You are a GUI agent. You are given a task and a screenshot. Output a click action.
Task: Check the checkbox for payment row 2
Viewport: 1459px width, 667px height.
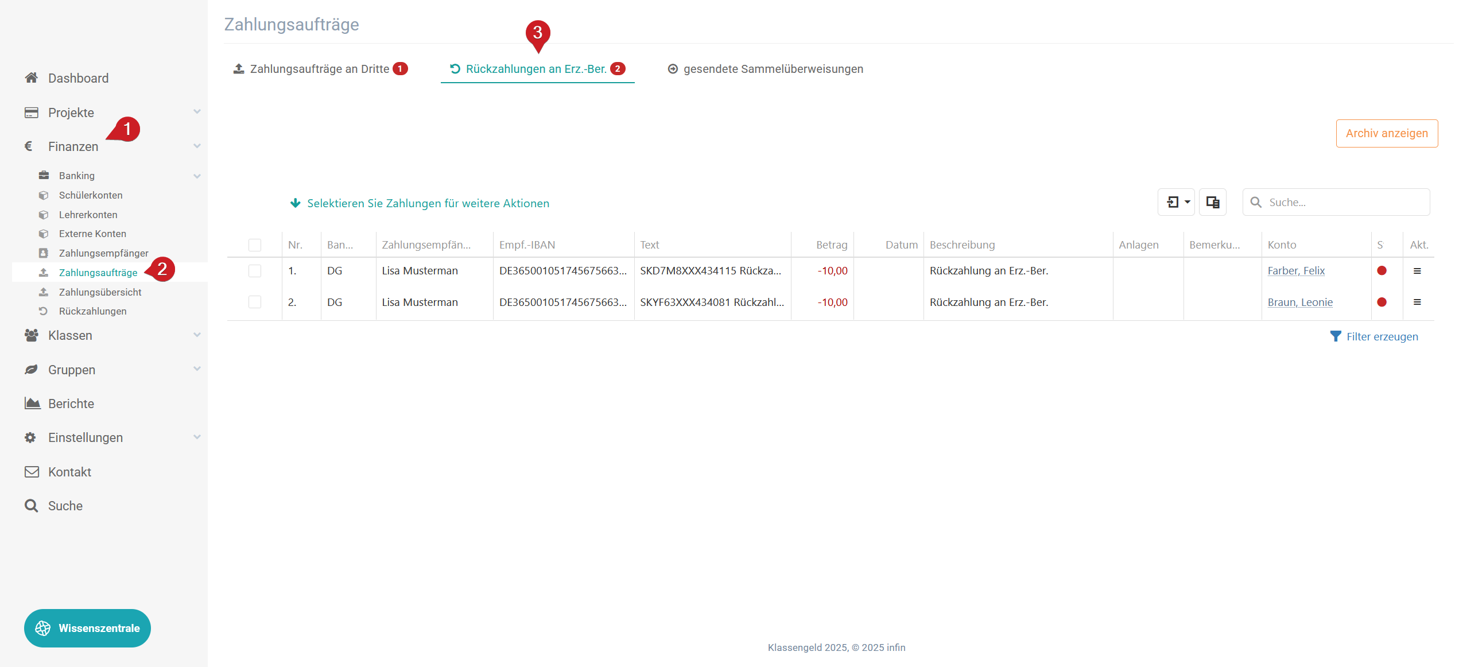pos(255,302)
